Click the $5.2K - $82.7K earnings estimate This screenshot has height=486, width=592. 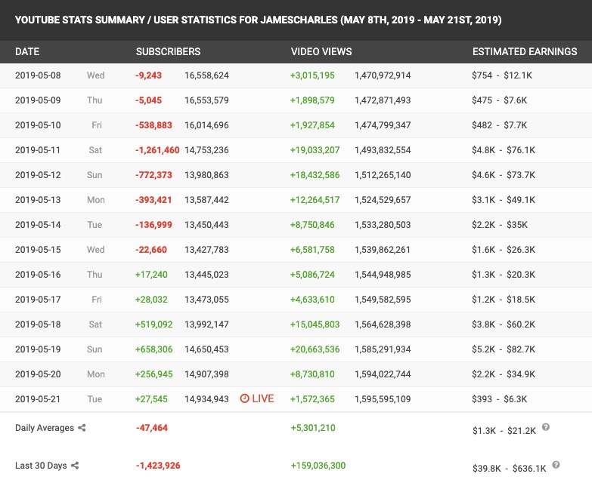click(504, 349)
